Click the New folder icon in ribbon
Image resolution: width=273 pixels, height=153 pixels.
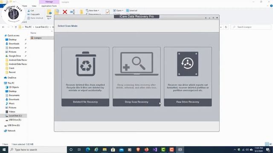click(81, 12)
